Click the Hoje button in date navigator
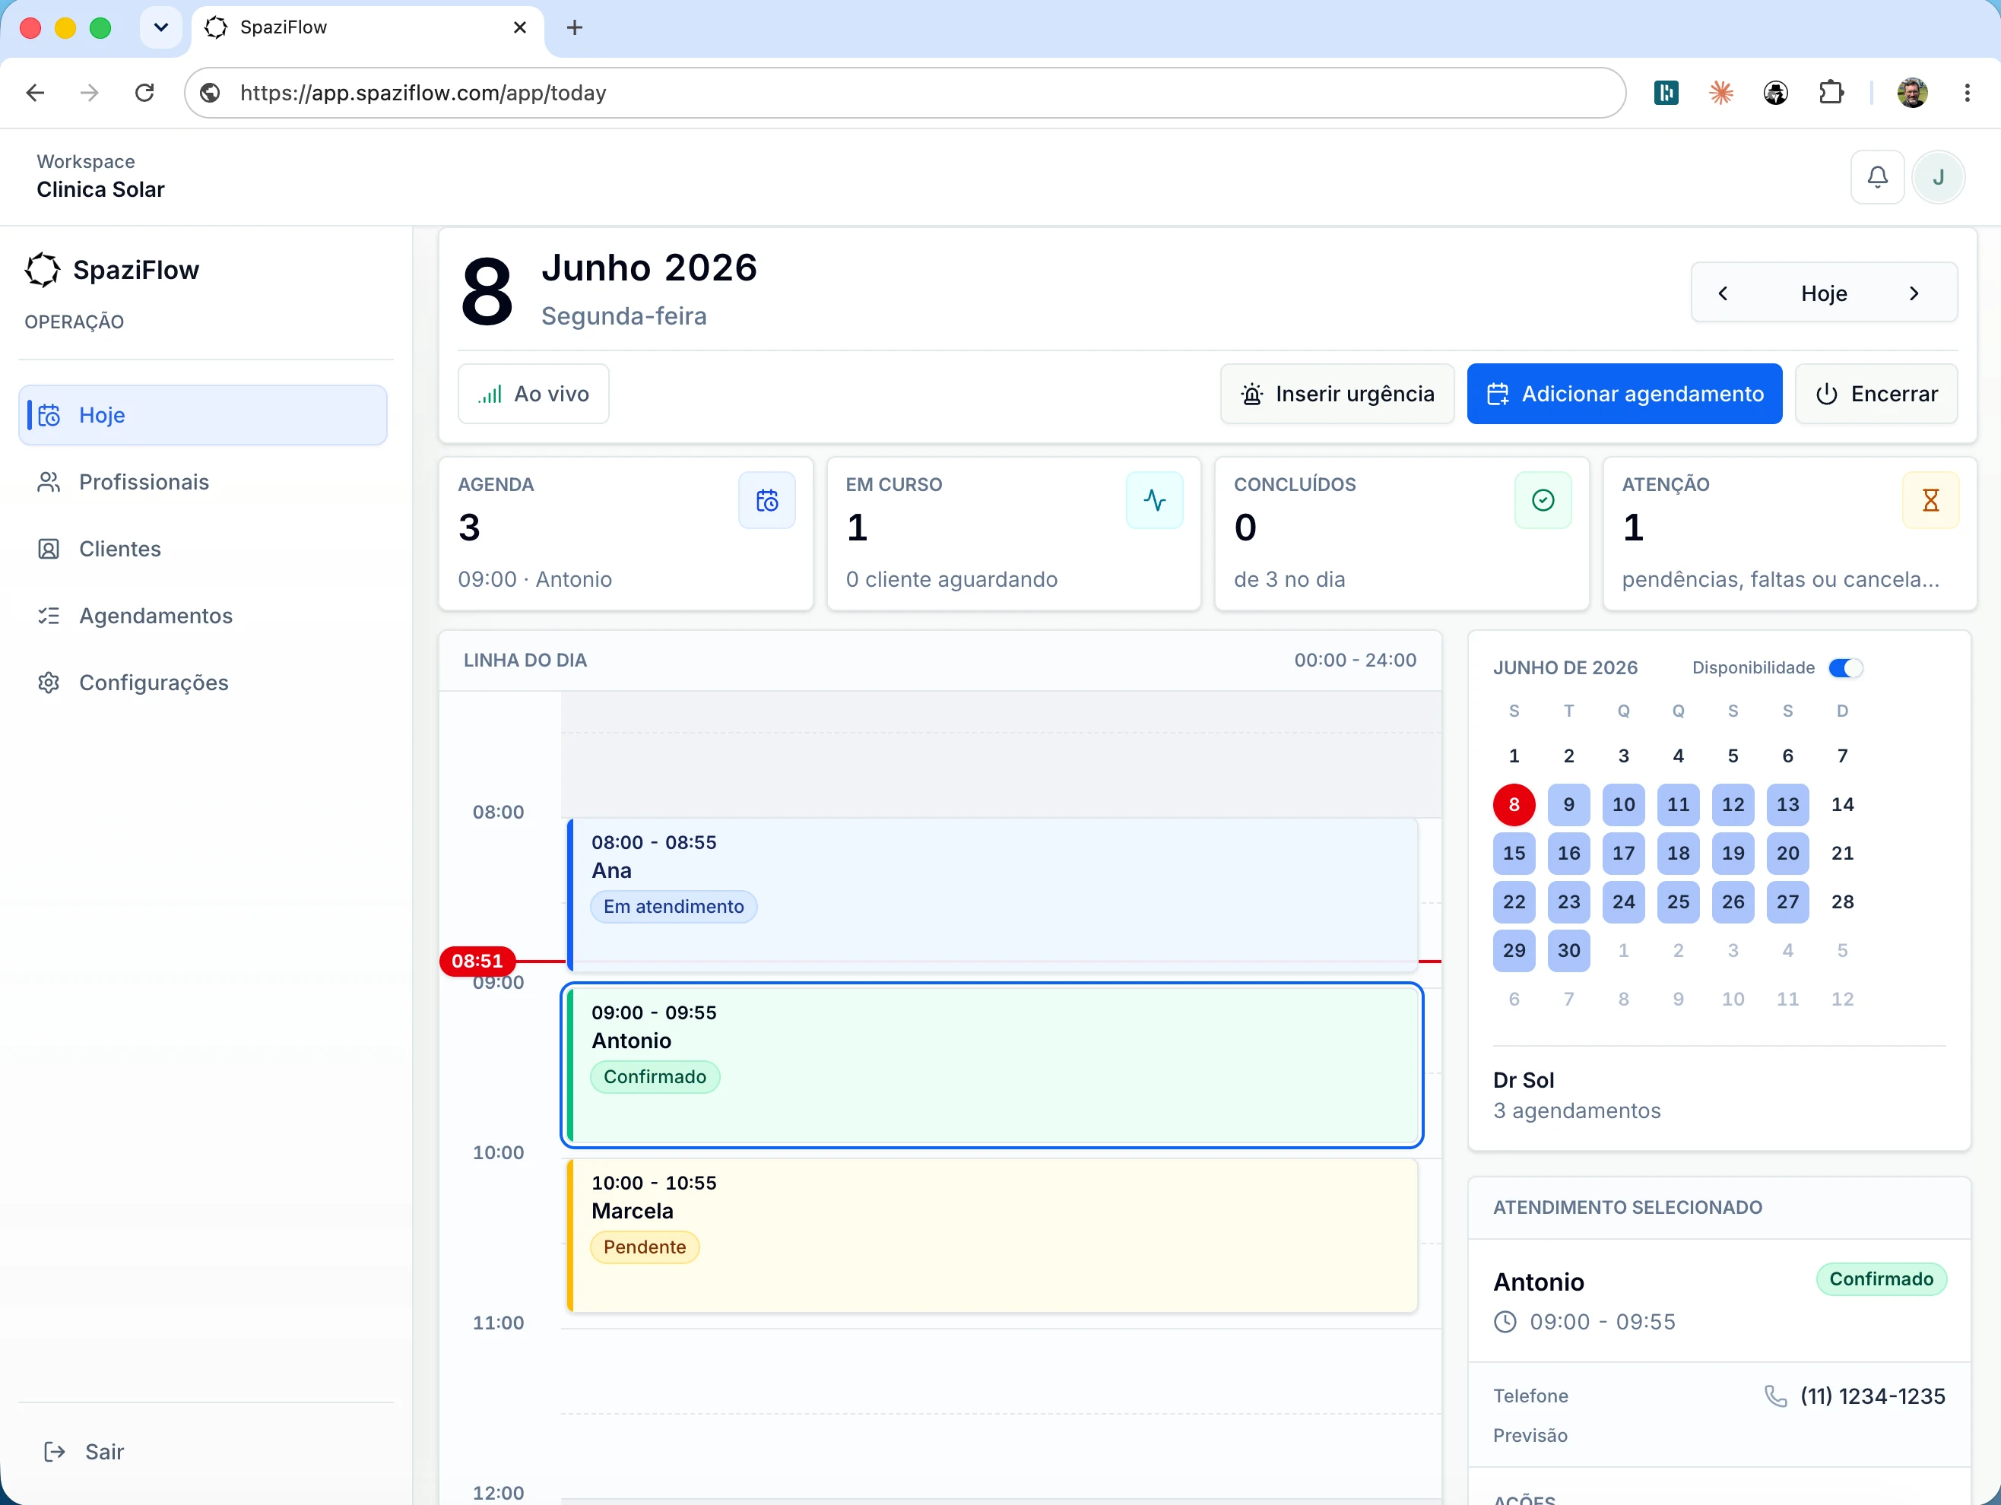2001x1505 pixels. 1823,293
